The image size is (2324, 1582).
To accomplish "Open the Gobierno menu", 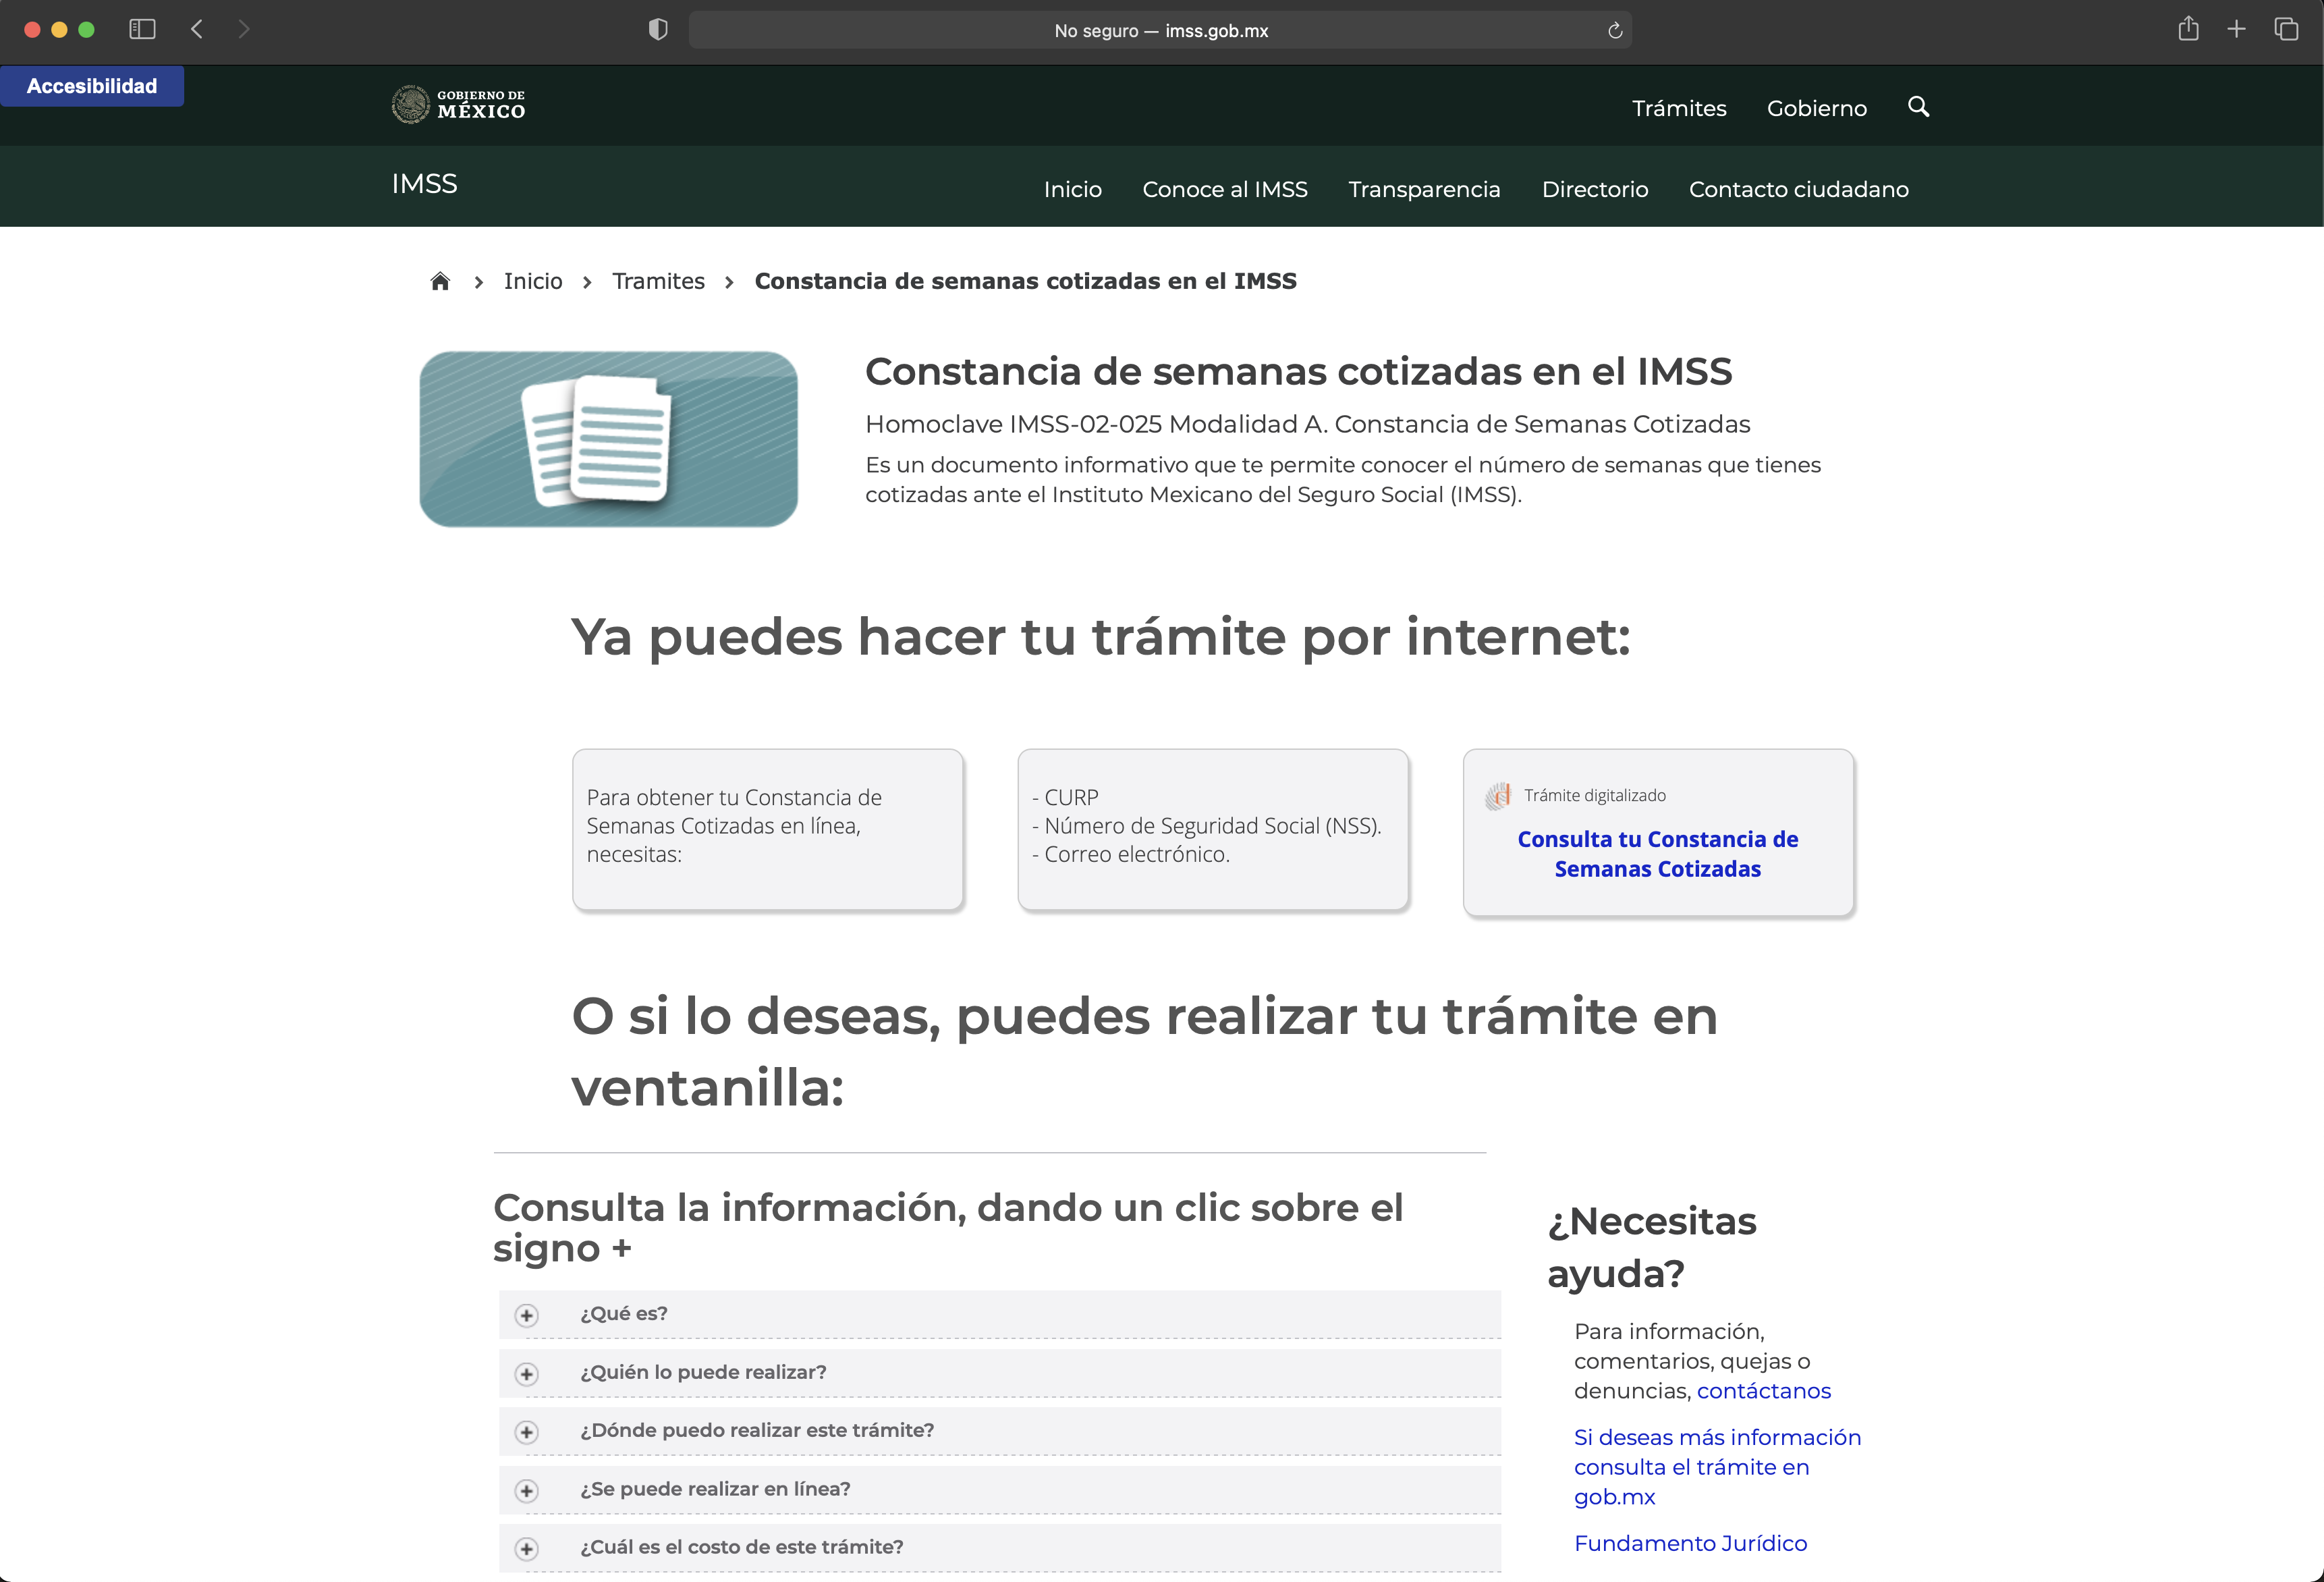I will tap(1817, 108).
